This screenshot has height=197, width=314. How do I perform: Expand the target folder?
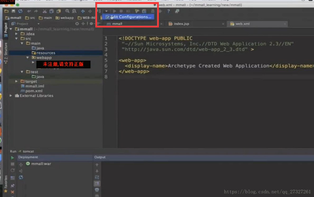pos(16,81)
